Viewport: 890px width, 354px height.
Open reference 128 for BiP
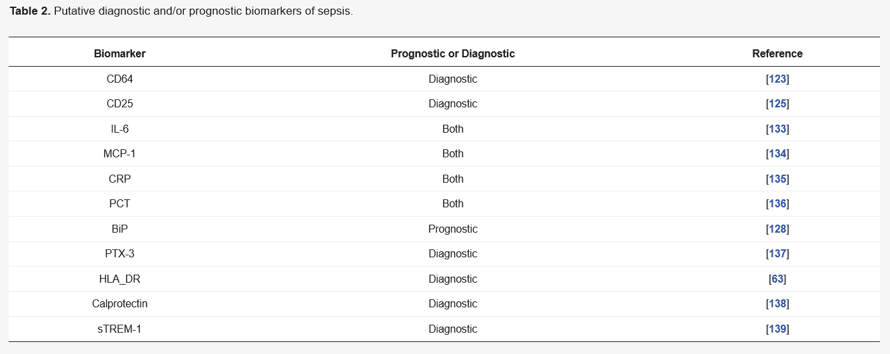[x=777, y=229]
